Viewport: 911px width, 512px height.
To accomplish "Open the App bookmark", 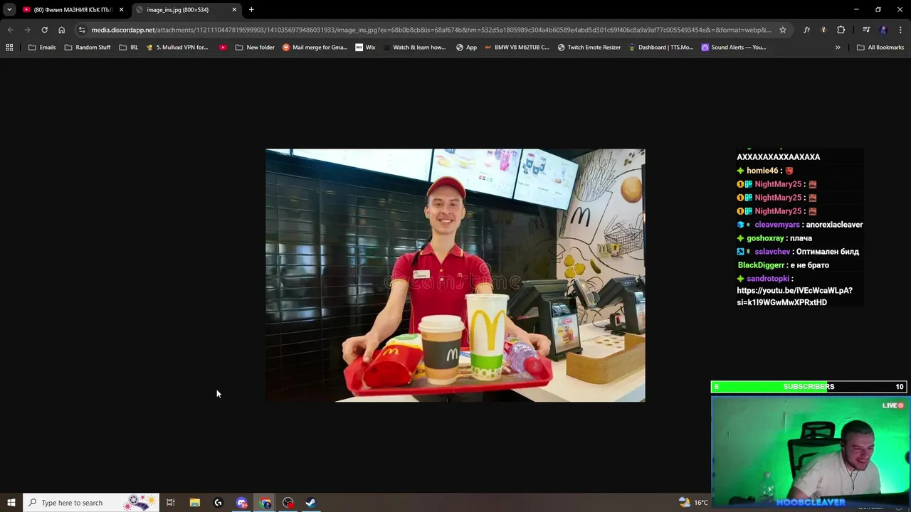I will pyautogui.click(x=466, y=48).
